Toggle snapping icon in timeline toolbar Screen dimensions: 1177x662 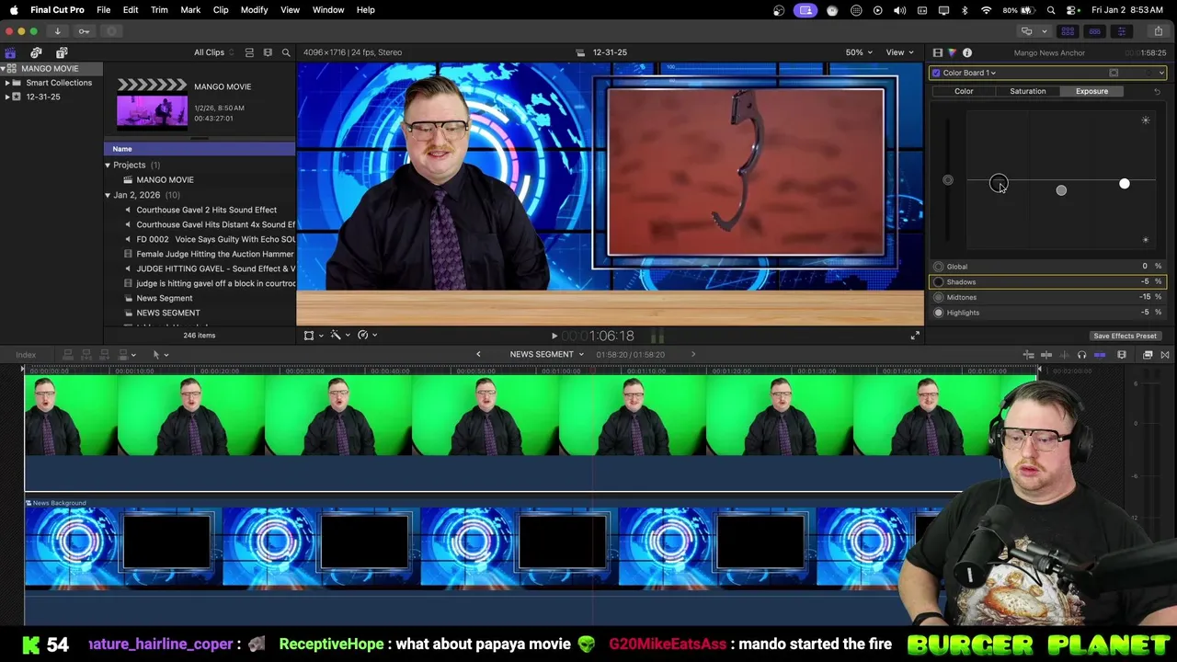(1099, 355)
